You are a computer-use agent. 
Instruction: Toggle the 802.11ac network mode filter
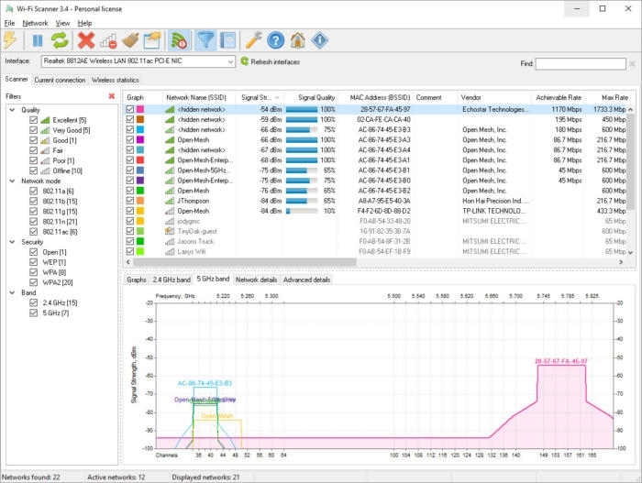click(x=34, y=232)
